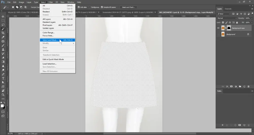Create new fill or adjustment layer
This screenshot has width=254, height=135.
[x=236, y=87]
